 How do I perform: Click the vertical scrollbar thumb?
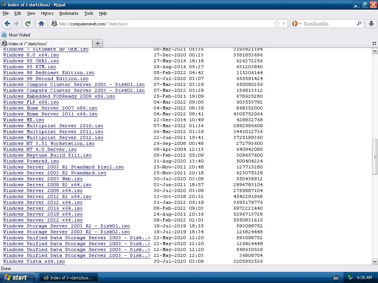(x=375, y=157)
